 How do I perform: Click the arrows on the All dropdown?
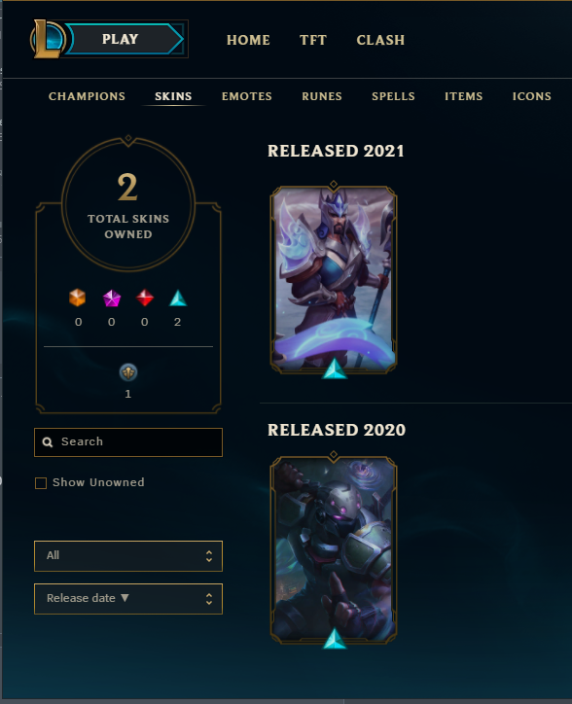click(x=209, y=556)
